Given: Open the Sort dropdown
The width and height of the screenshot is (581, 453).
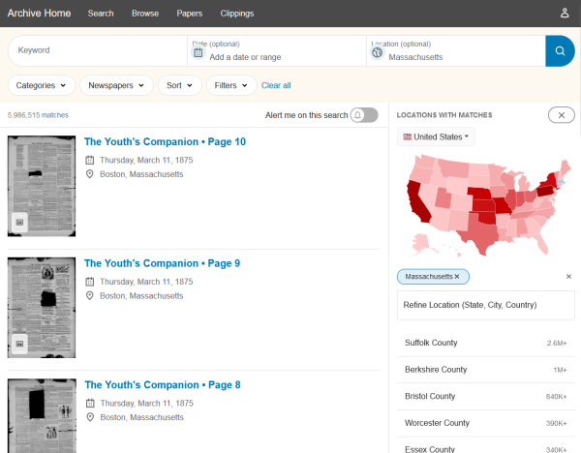Looking at the screenshot, I should [180, 85].
